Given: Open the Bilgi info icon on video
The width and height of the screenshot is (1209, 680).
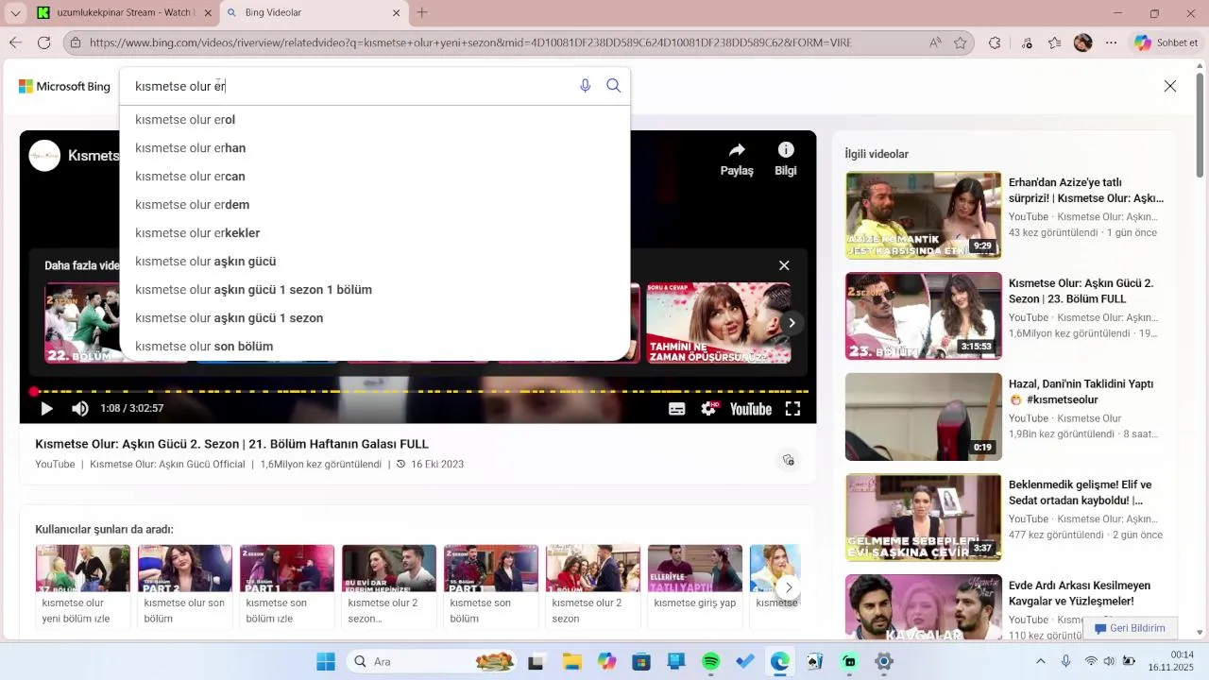Looking at the screenshot, I should (786, 159).
